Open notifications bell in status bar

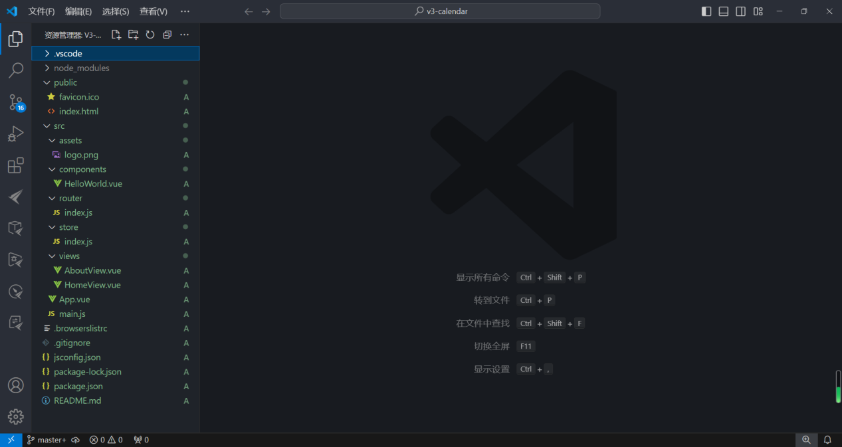point(828,440)
